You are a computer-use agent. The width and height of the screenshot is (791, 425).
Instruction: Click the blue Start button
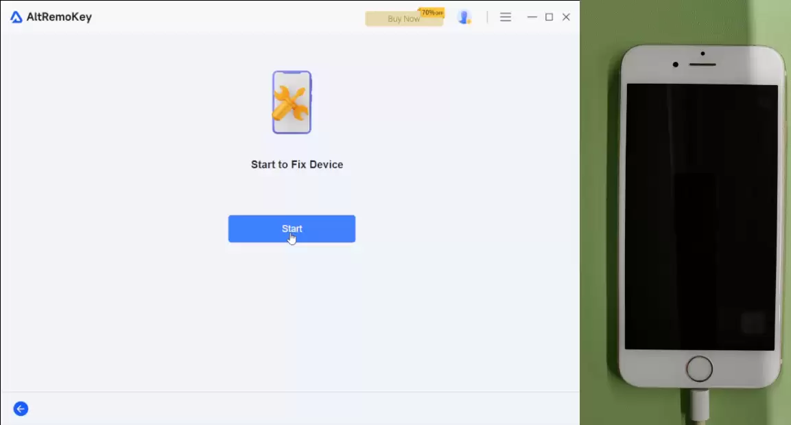point(292,229)
